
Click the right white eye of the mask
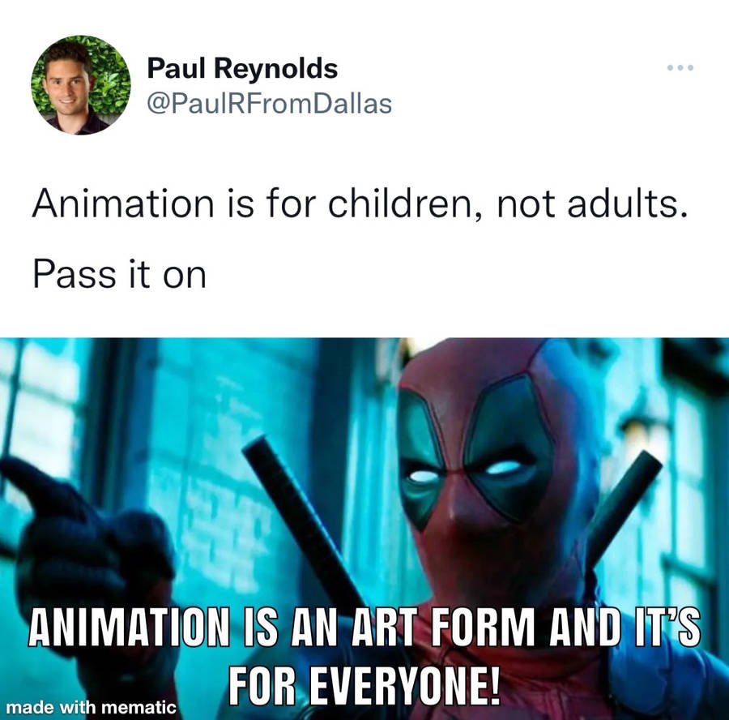point(503,467)
